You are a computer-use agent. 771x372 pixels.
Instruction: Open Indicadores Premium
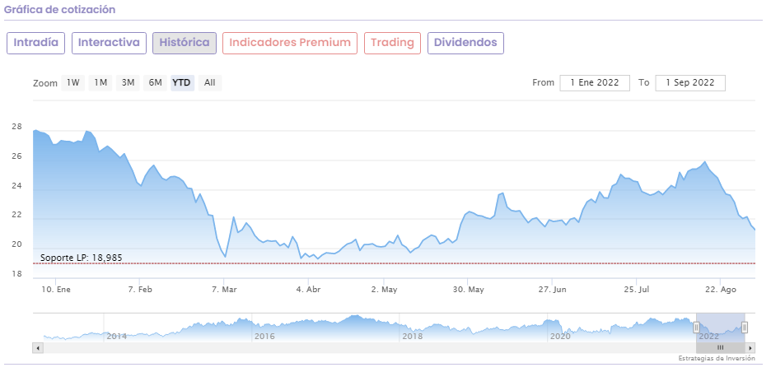[x=290, y=43]
